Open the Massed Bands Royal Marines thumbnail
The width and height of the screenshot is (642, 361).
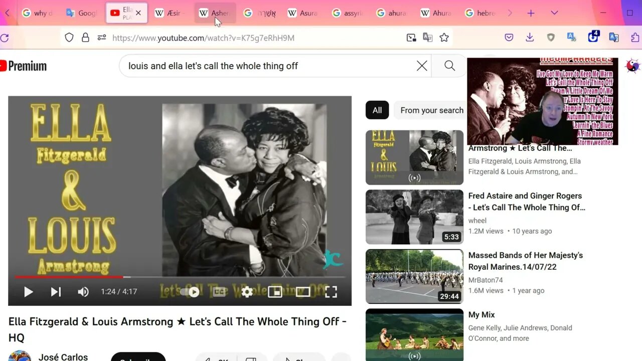click(414, 276)
